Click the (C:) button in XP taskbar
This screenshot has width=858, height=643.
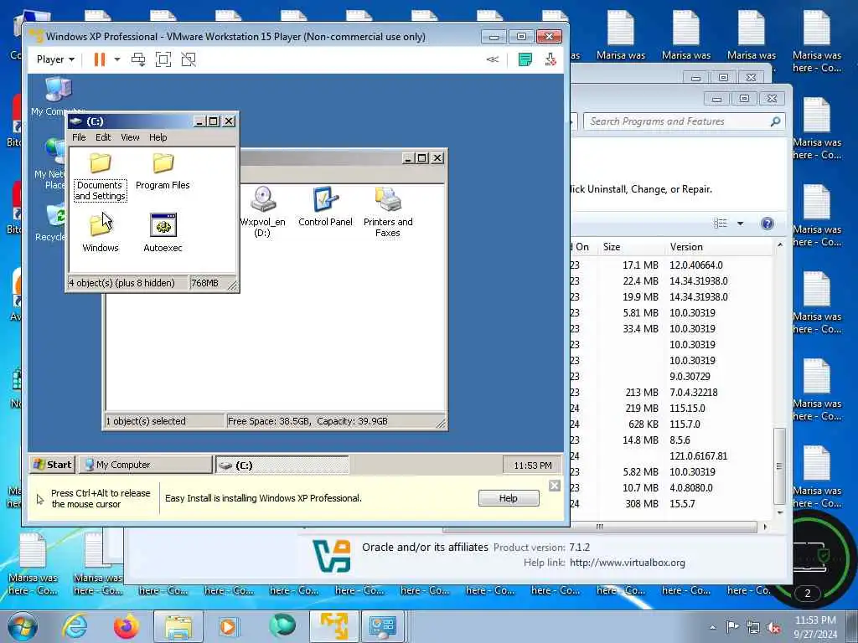(x=282, y=465)
